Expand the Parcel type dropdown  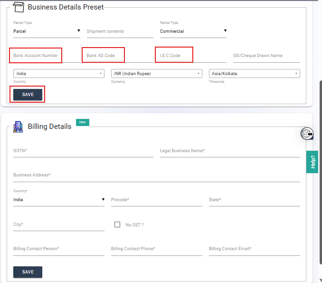(x=47, y=31)
